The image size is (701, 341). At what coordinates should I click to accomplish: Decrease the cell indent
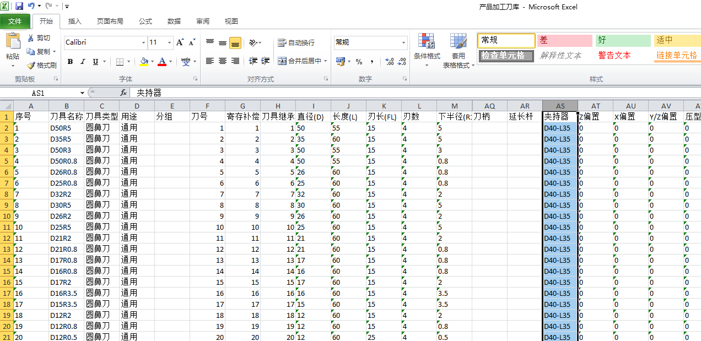254,61
